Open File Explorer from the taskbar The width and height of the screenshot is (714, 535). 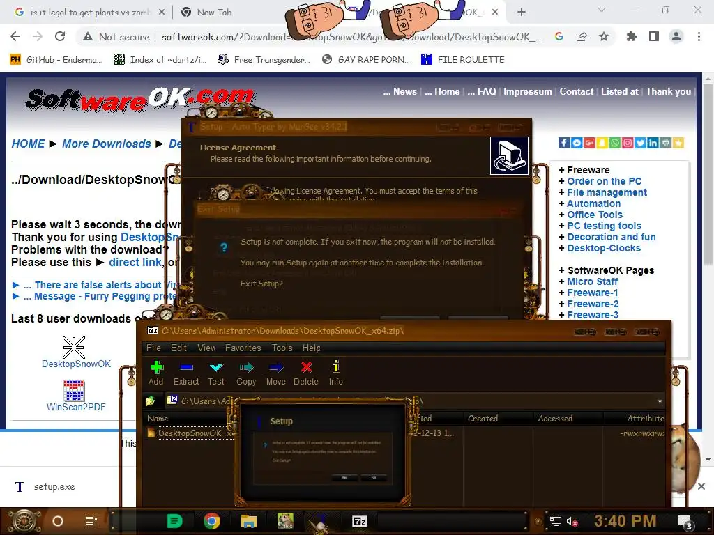point(249,521)
